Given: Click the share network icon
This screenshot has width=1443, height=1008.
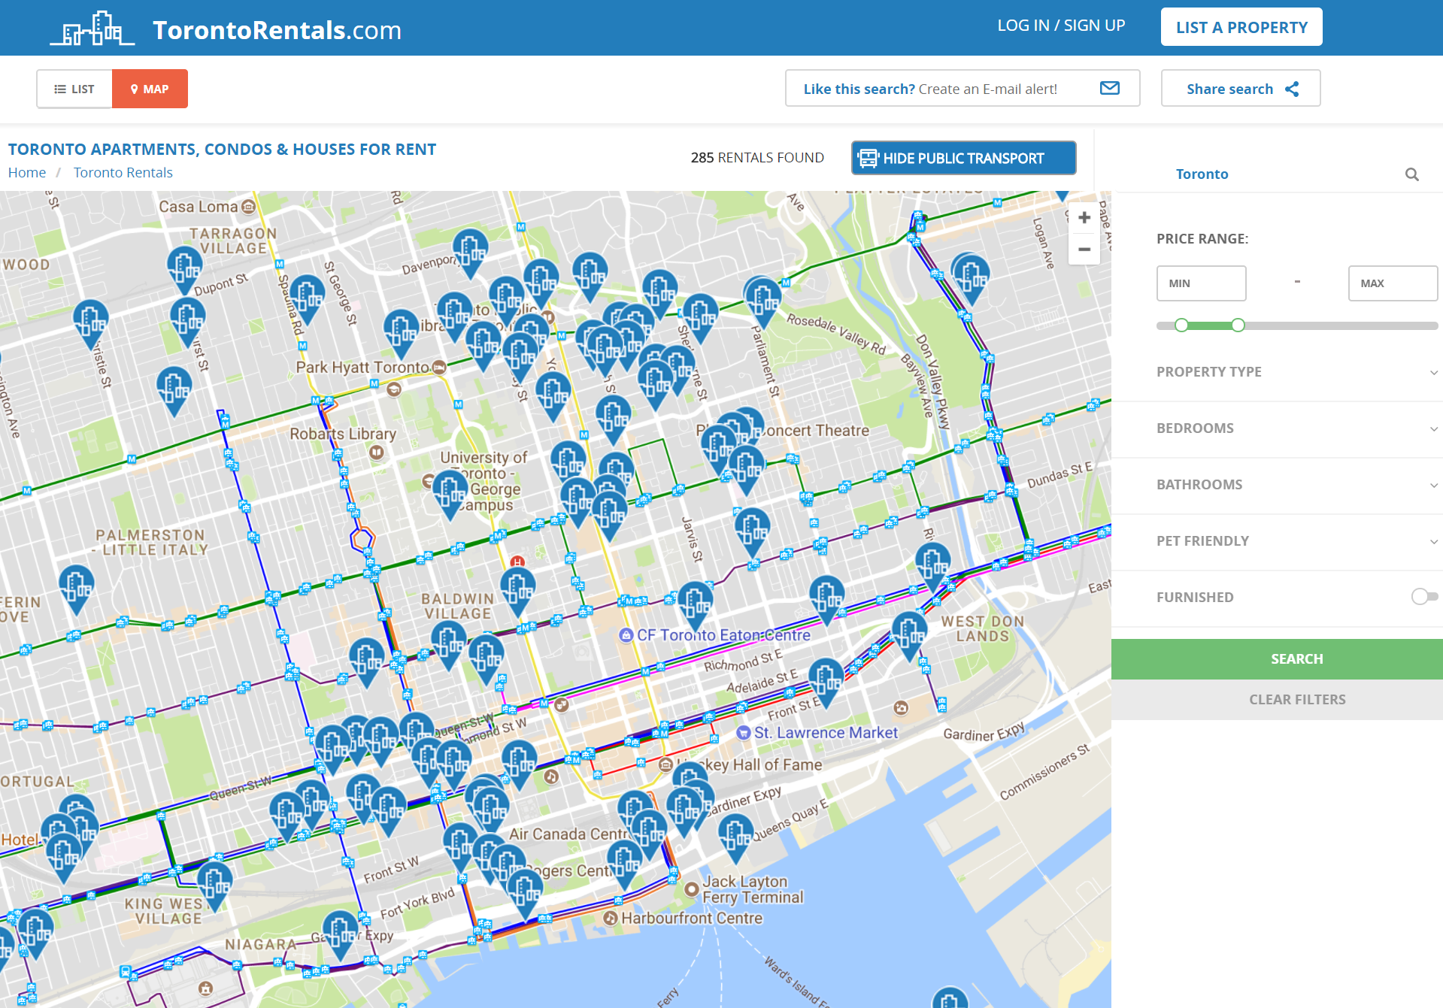Looking at the screenshot, I should 1292,89.
